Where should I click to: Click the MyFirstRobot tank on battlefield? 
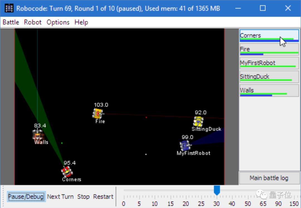coord(185,145)
